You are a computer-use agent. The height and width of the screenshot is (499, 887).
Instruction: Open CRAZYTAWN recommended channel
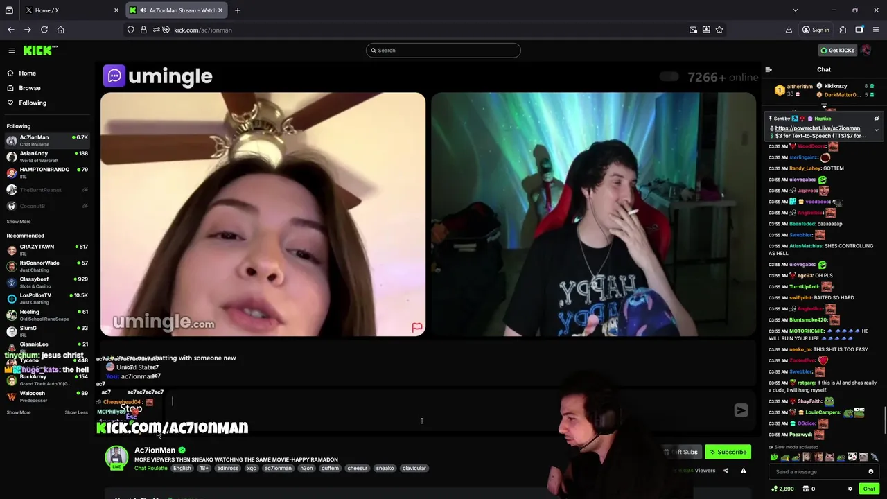coord(47,249)
